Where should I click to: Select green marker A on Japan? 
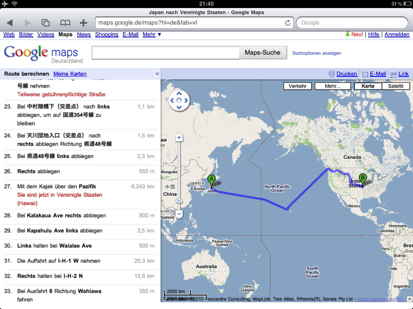211,181
